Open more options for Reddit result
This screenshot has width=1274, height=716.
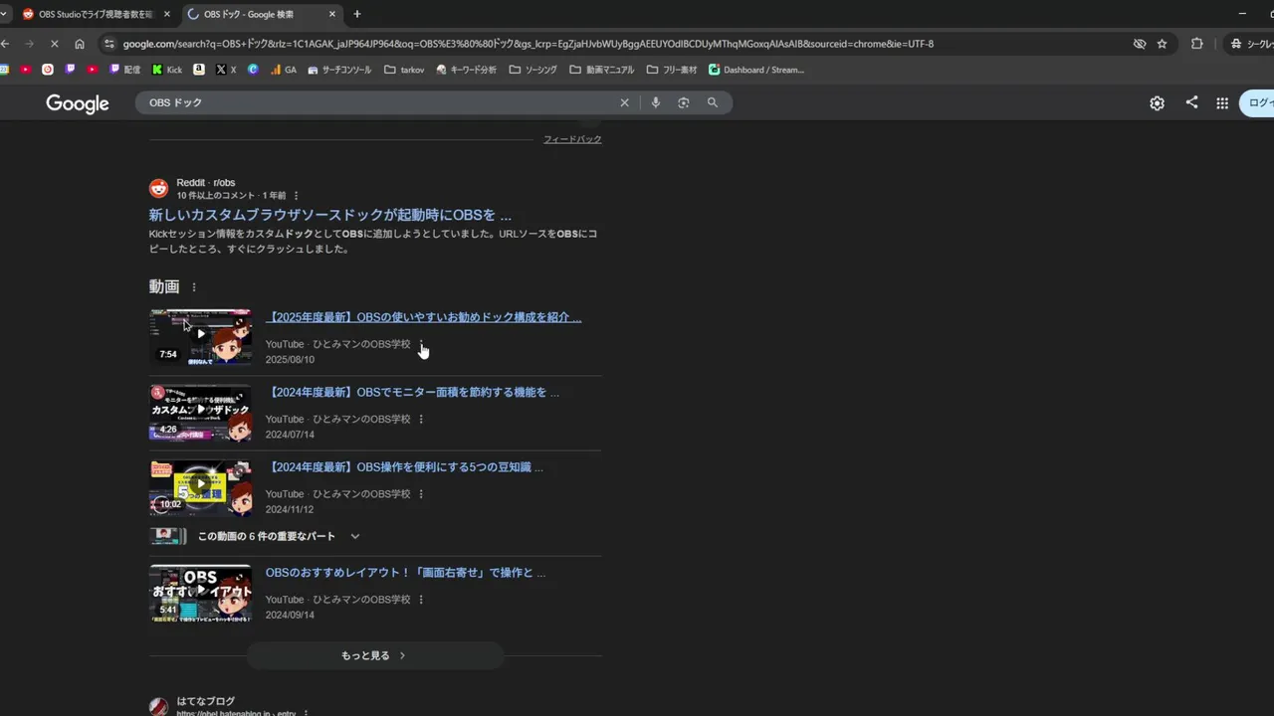296,196
